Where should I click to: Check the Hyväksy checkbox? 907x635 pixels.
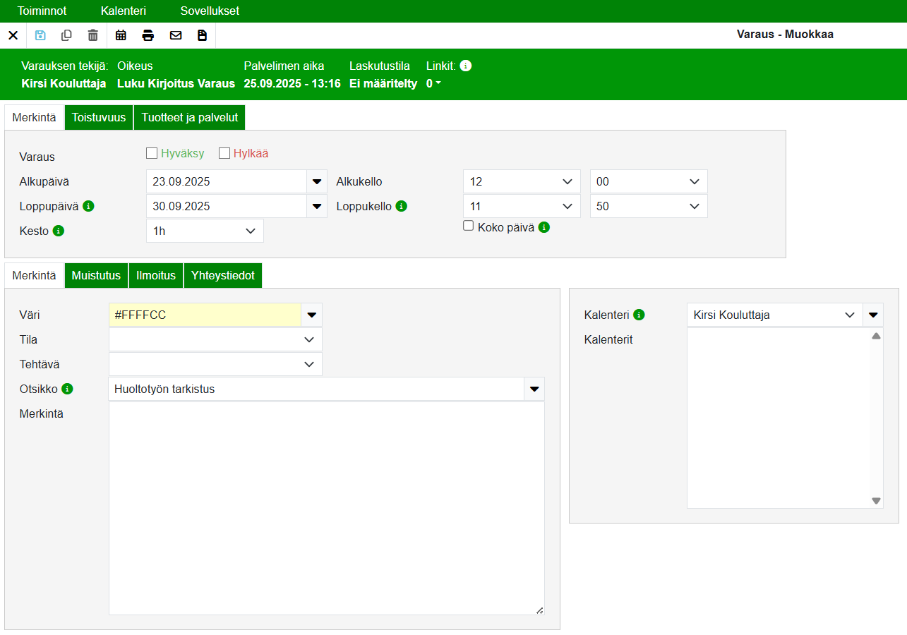(152, 153)
